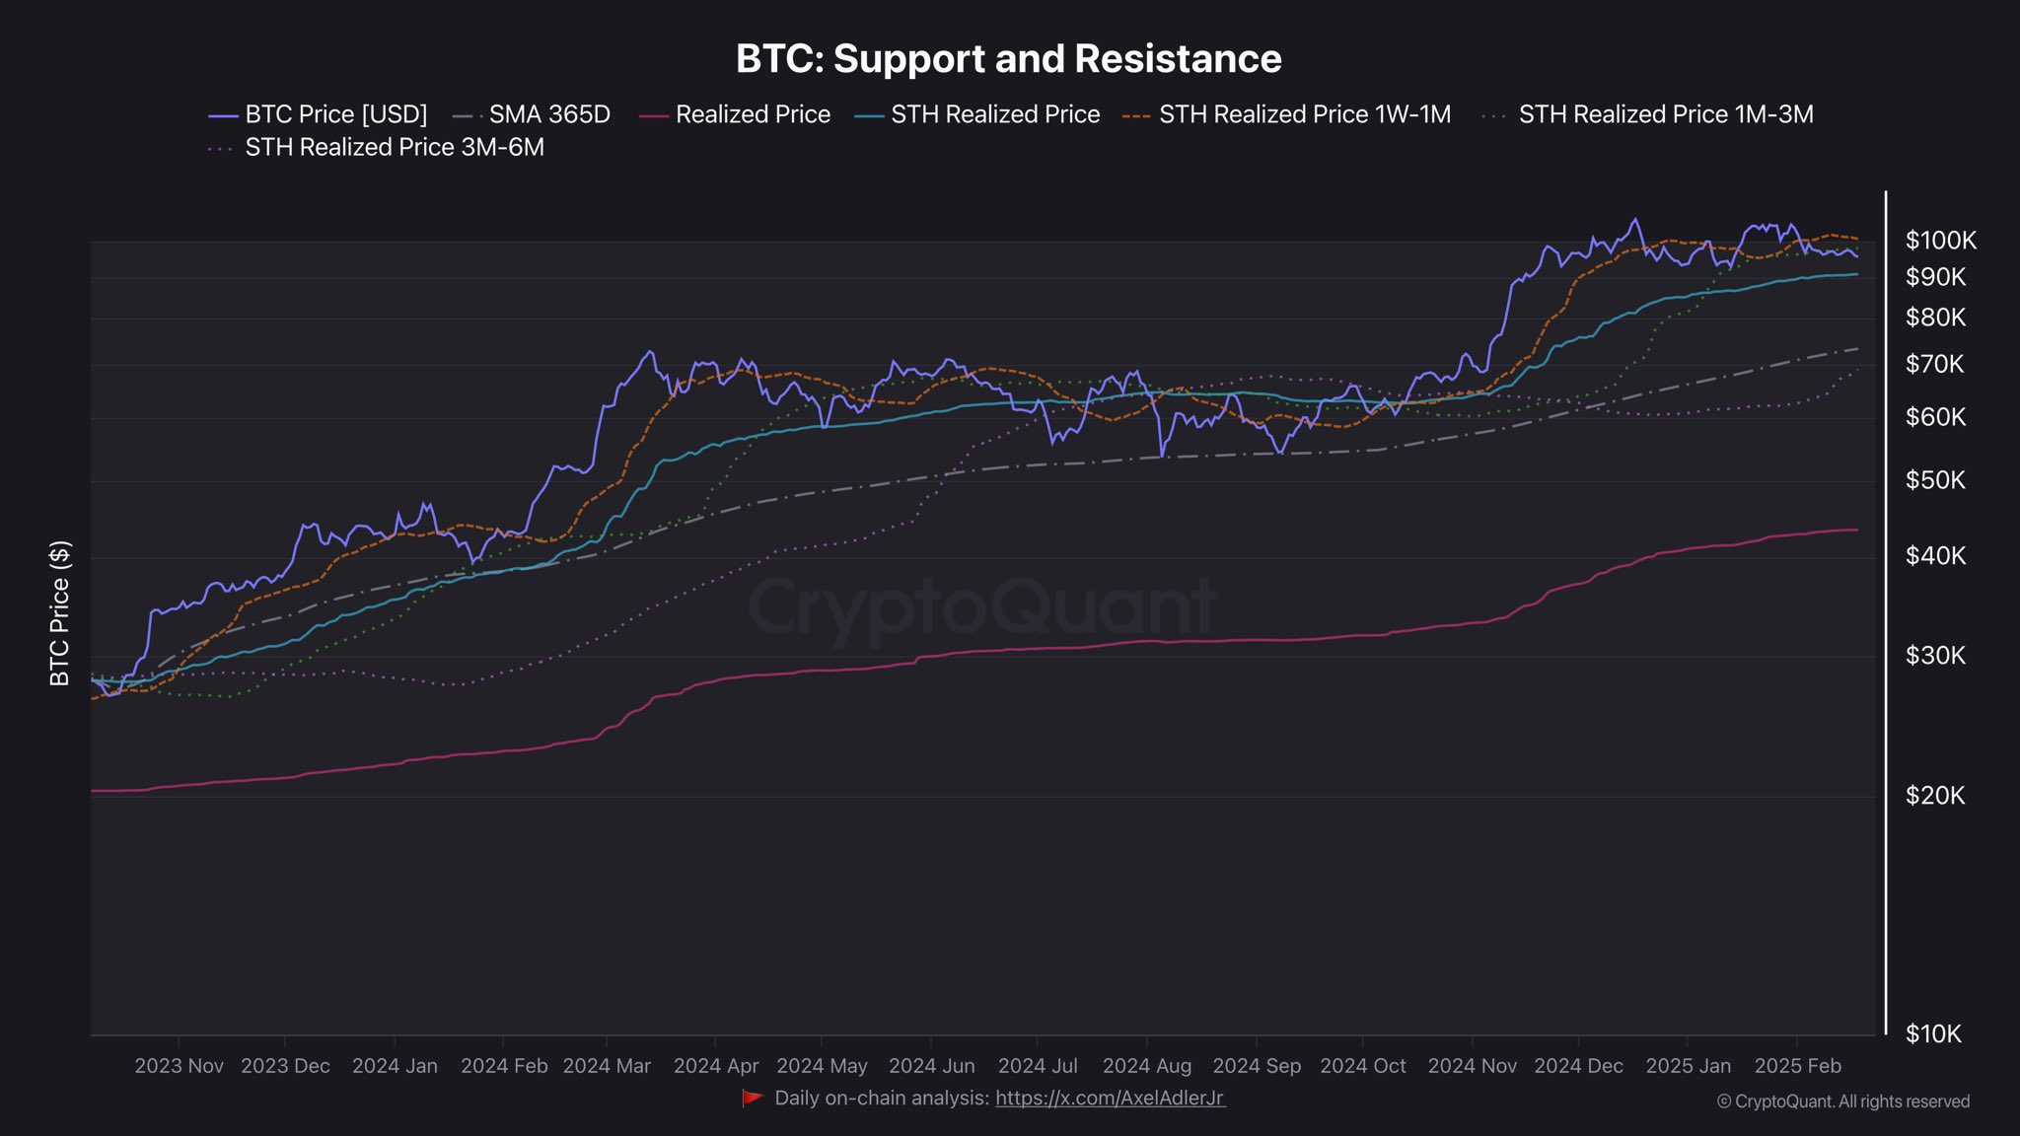Open the x.com/AxelAdlerJr link

click(x=1110, y=1098)
